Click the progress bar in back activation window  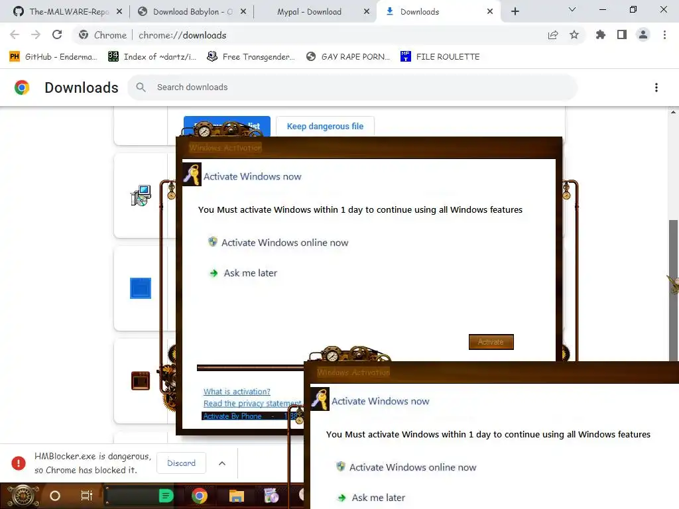[250, 368]
